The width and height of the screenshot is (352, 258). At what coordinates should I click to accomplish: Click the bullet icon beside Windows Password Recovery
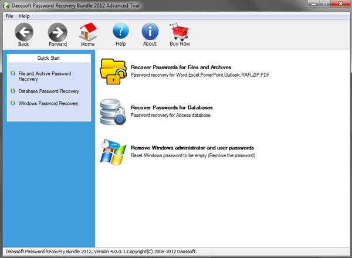click(13, 103)
